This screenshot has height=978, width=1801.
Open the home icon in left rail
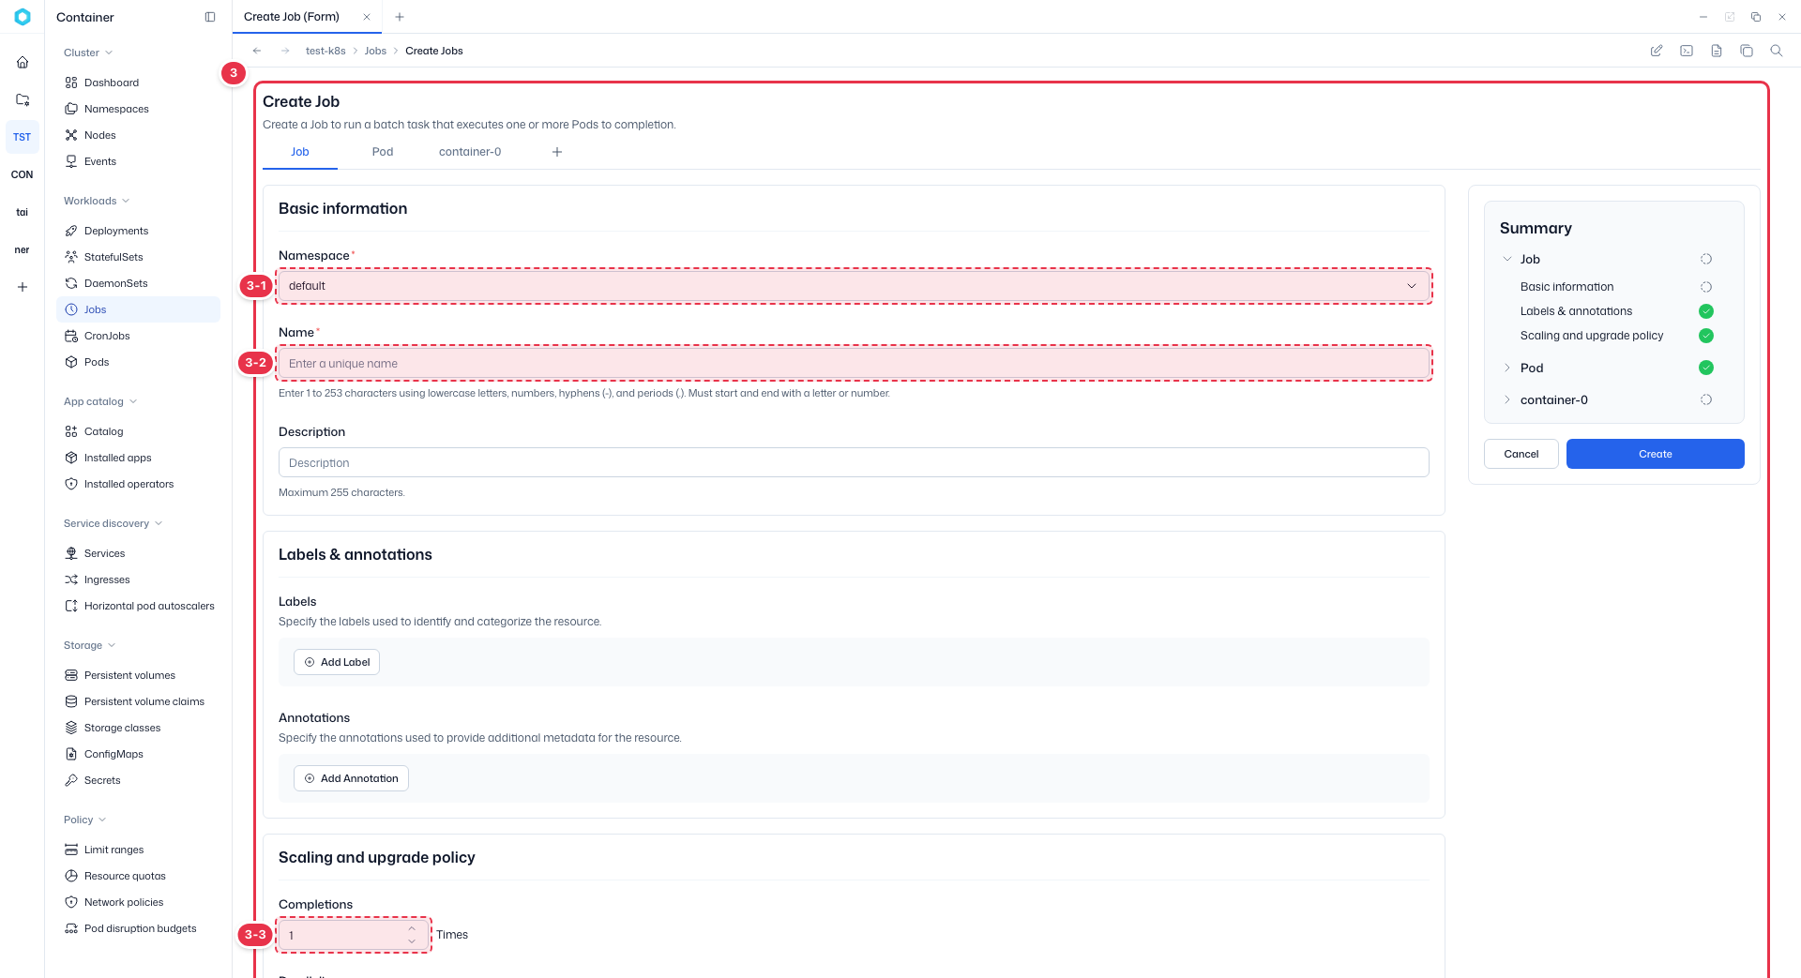pyautogui.click(x=23, y=62)
